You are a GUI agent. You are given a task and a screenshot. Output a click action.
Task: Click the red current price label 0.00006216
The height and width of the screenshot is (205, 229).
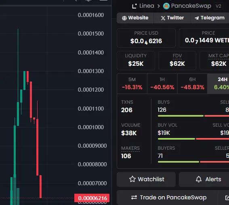pos(92,198)
